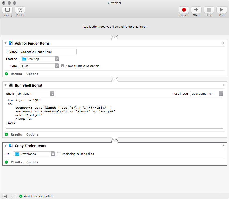Open the Start at Desktop dropdown
Image resolution: width=229 pixels, height=199 pixels.
click(39, 59)
